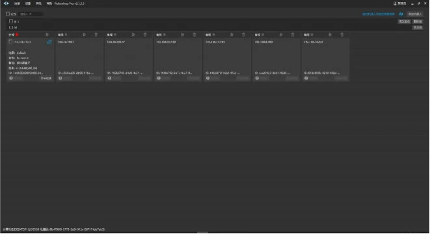Delete the fifth robot card ending 13.195

[x=243, y=35]
